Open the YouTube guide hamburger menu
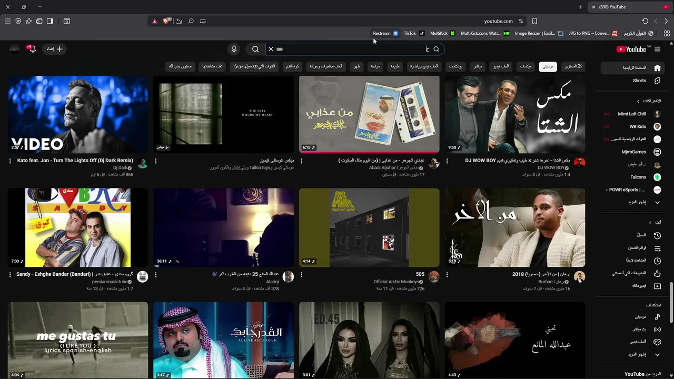This screenshot has height=379, width=674. (x=657, y=49)
